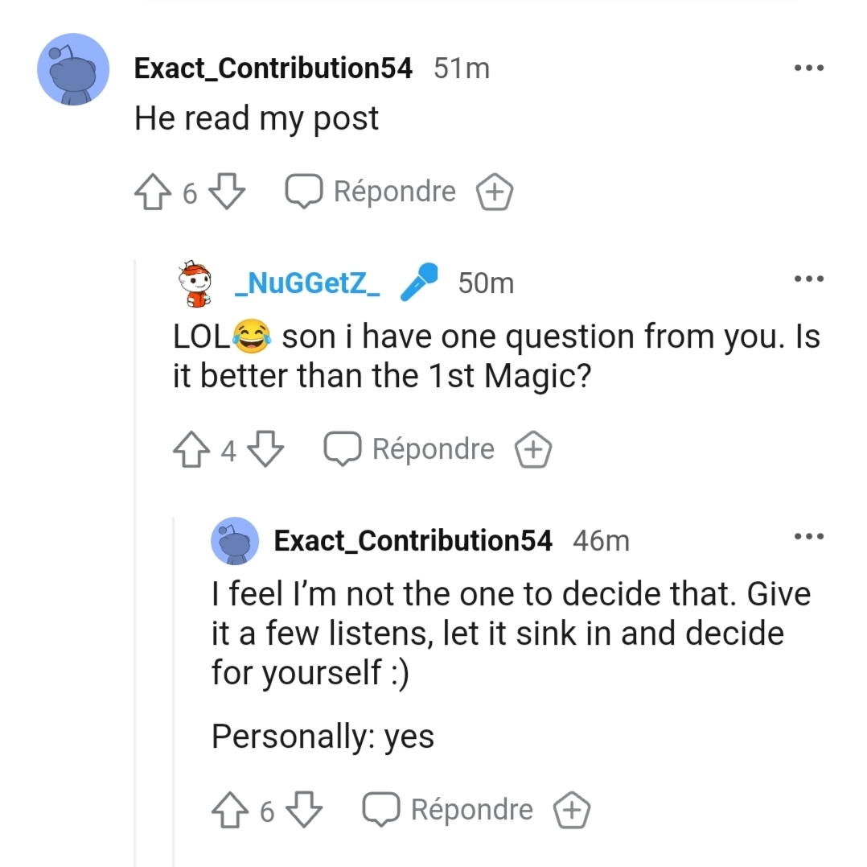
Task: Open options menu for the top comment
Action: 808,68
